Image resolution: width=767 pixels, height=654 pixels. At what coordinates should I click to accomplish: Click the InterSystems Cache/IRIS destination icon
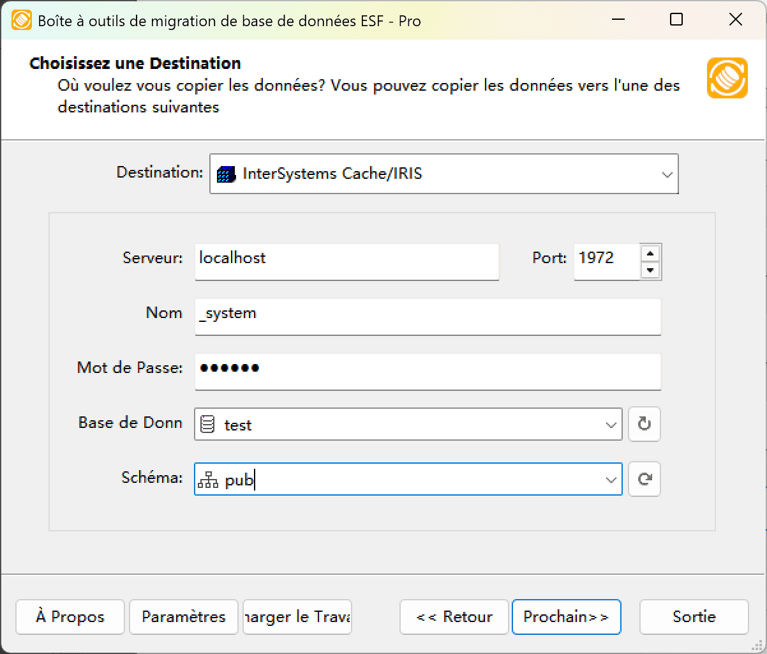225,173
